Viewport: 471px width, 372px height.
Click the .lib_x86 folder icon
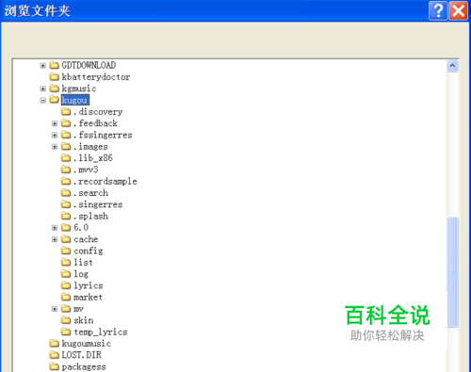tap(66, 157)
